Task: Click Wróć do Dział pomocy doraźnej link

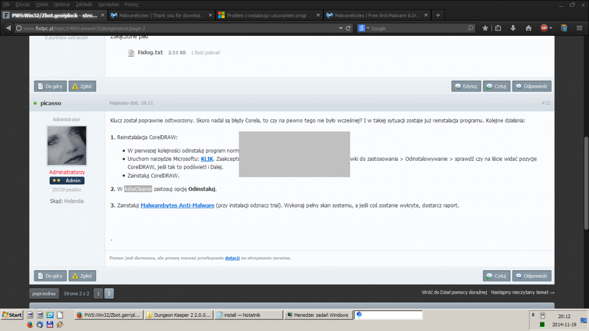Action: click(x=454, y=293)
